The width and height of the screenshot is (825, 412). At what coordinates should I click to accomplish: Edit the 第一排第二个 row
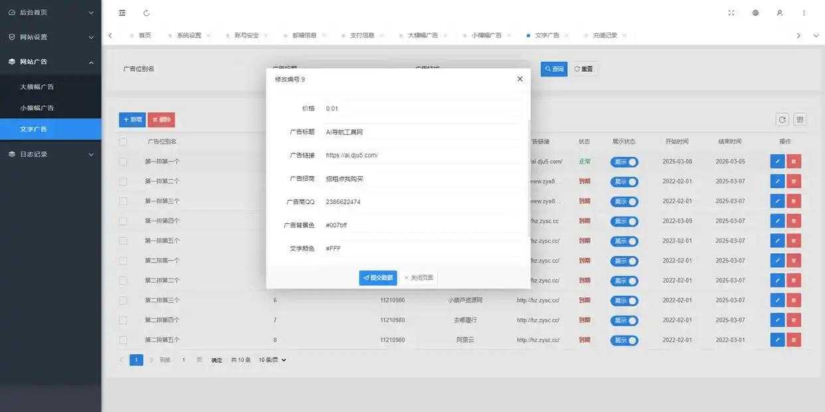[x=777, y=181]
